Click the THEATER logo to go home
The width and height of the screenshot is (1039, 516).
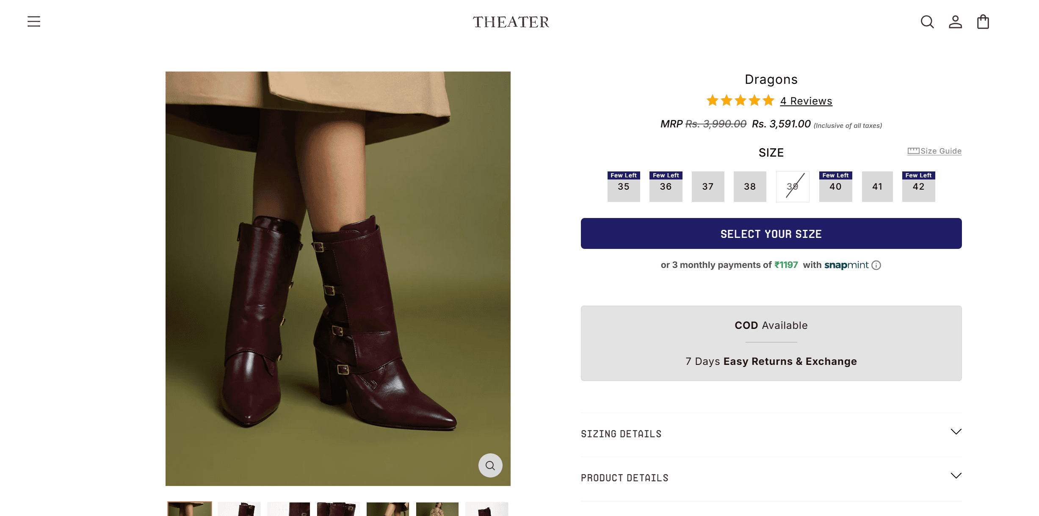point(511,22)
